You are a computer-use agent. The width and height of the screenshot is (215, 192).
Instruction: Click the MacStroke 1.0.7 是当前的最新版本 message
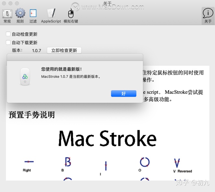71,76
